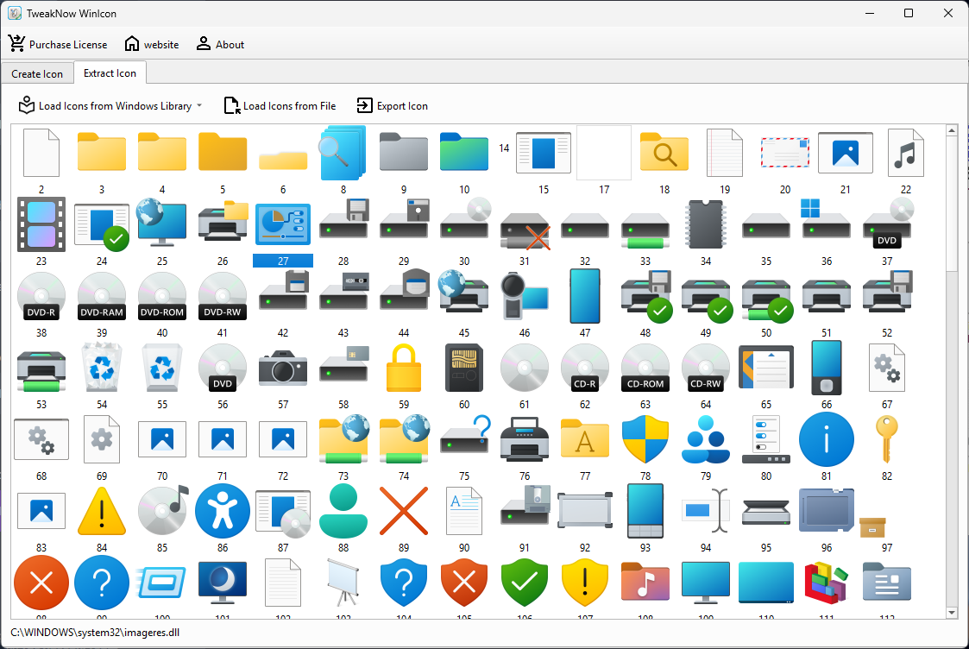The image size is (969, 649).
Task: Select the magnifier documents icon 8
Action: pyautogui.click(x=343, y=153)
